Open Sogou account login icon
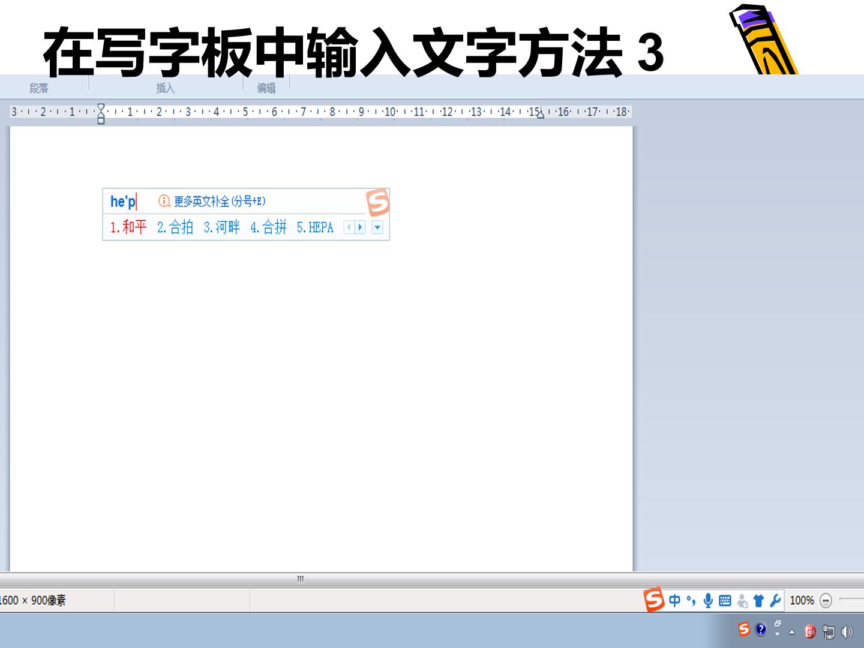Screen dimensions: 864x648 point(743,600)
